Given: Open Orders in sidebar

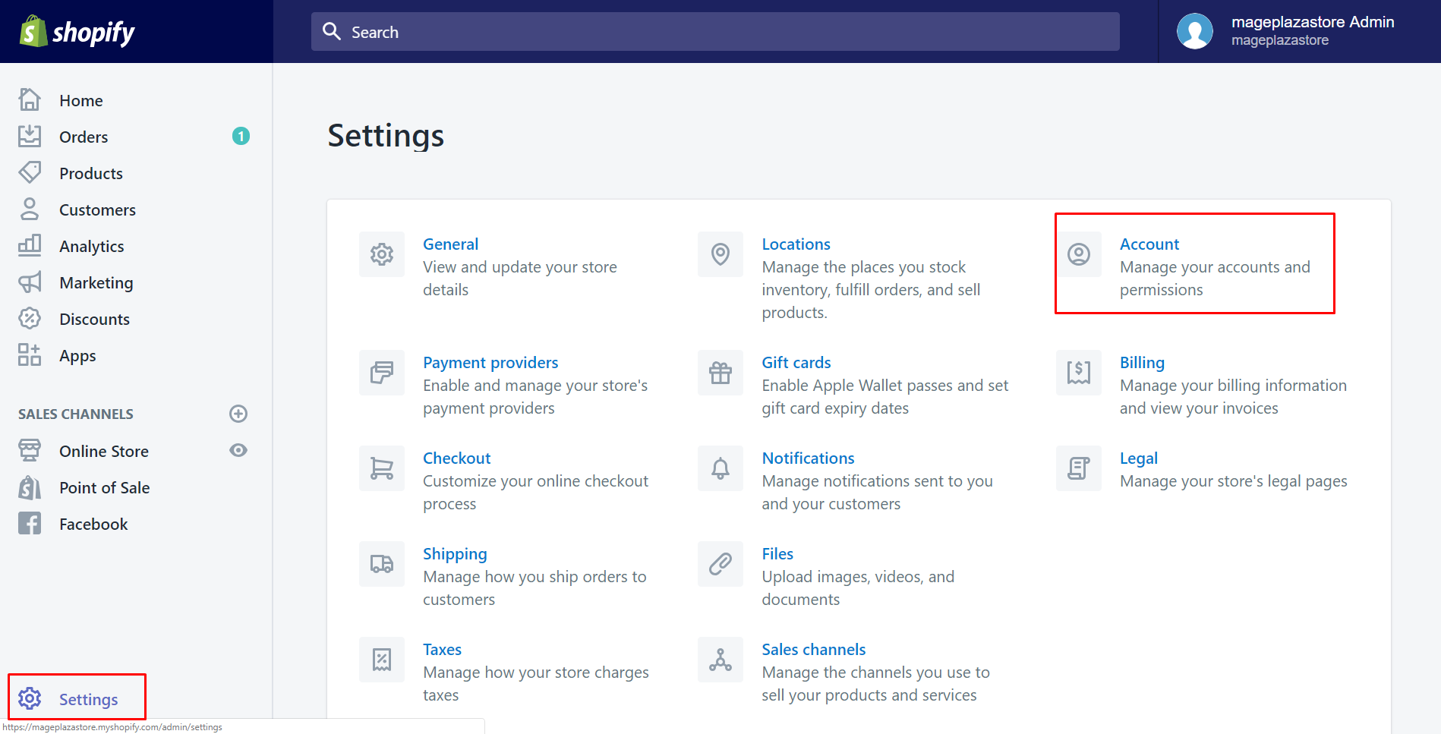Looking at the screenshot, I should tap(84, 137).
